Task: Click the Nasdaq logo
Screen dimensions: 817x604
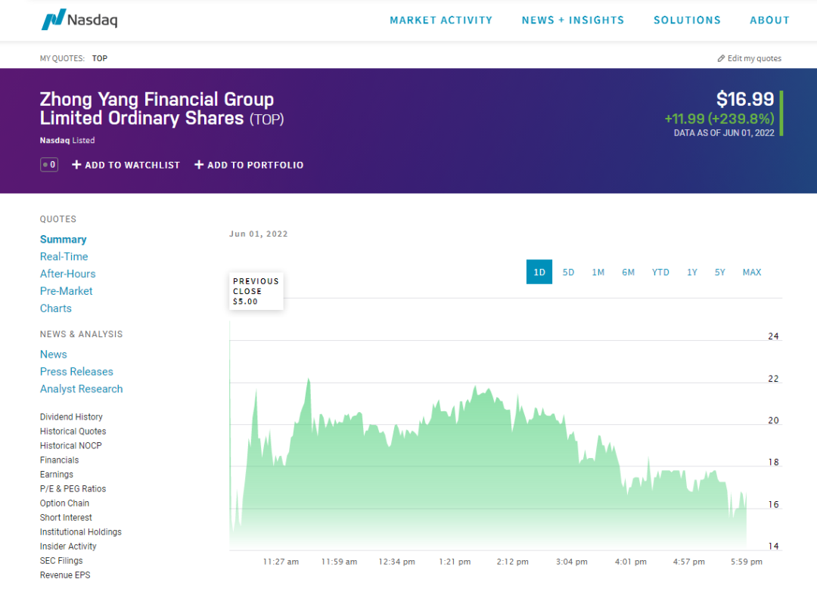Action: (x=79, y=20)
